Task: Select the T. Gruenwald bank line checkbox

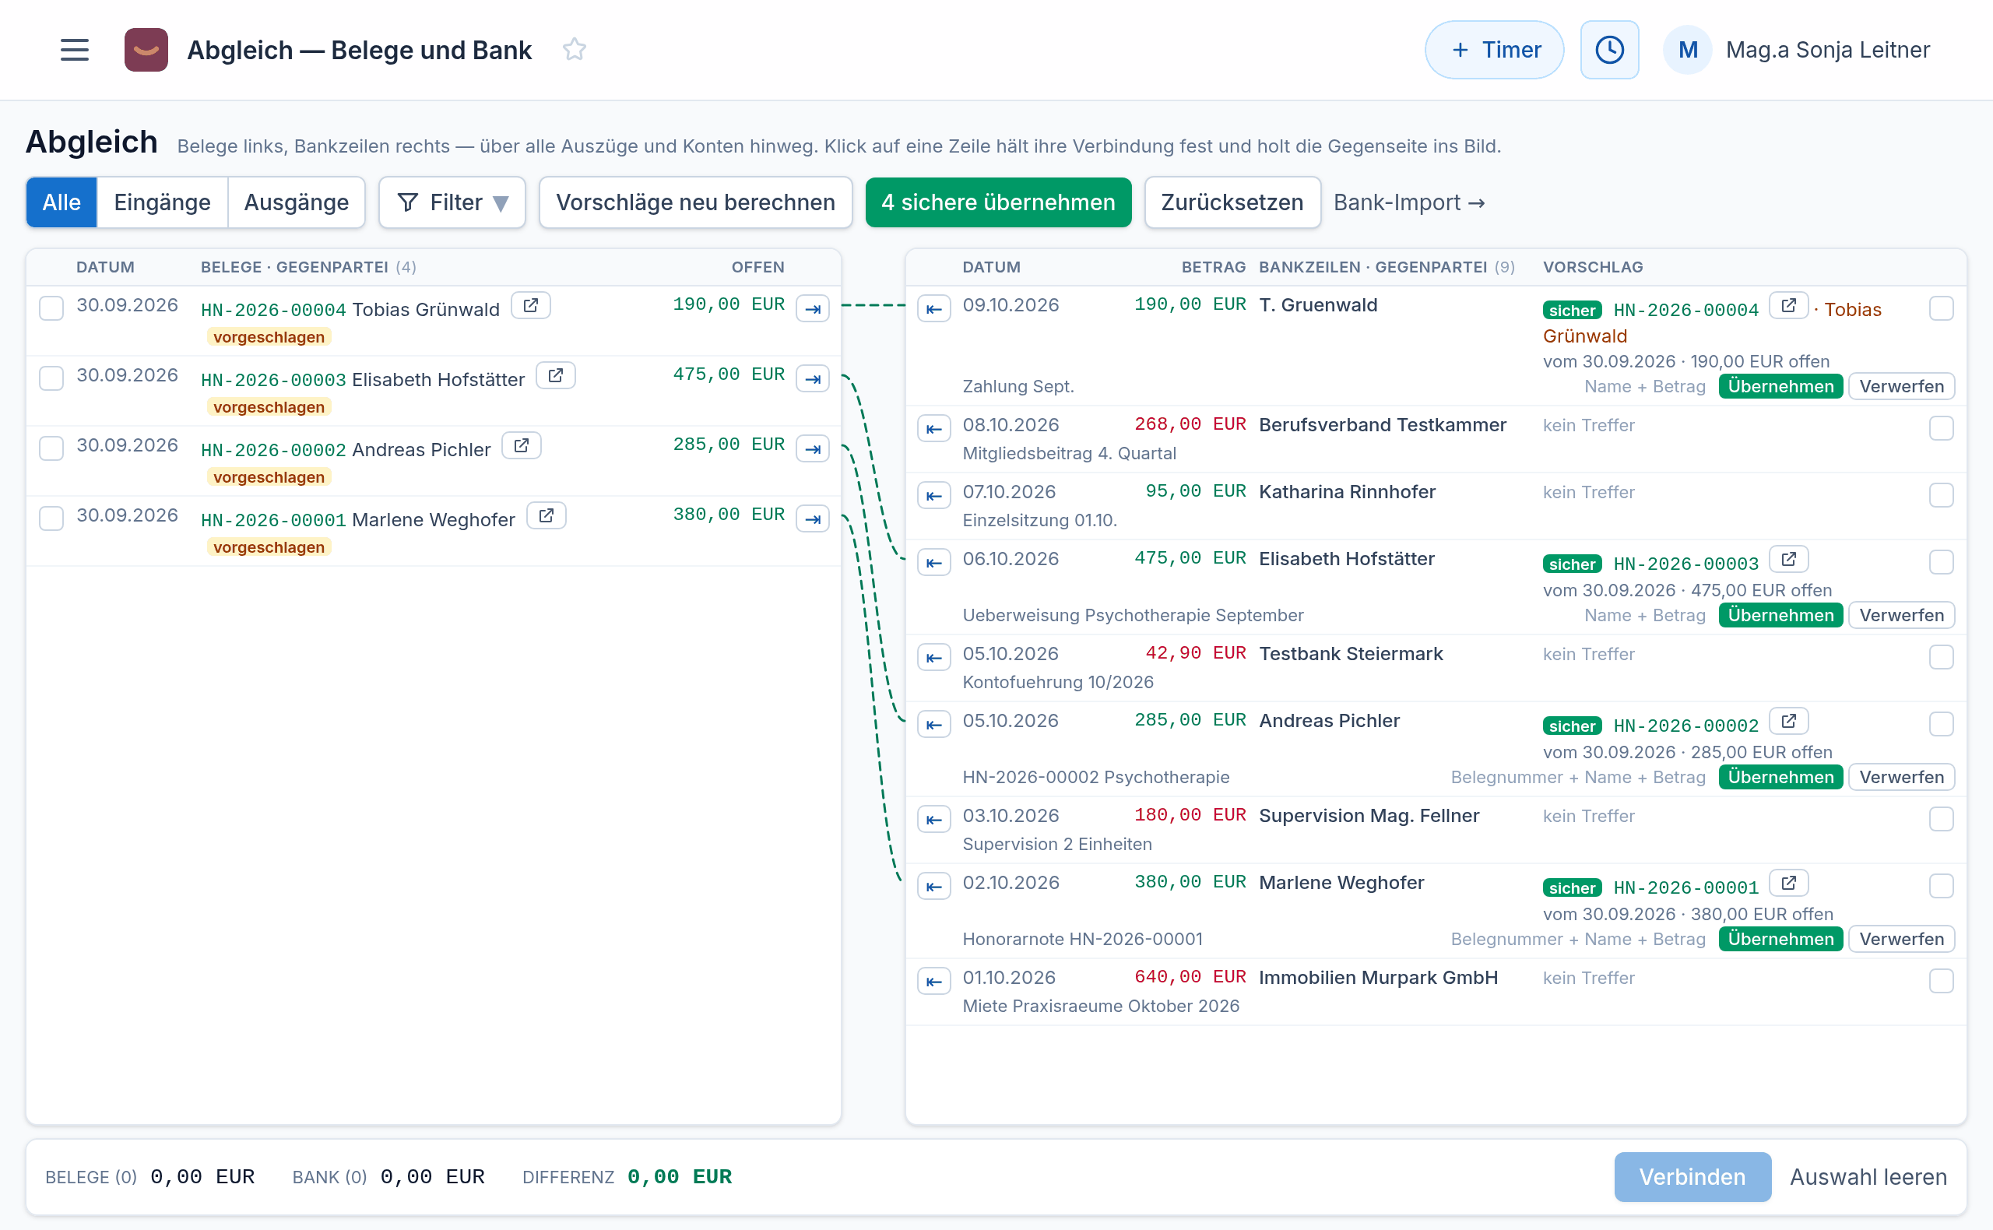Action: coord(1941,308)
